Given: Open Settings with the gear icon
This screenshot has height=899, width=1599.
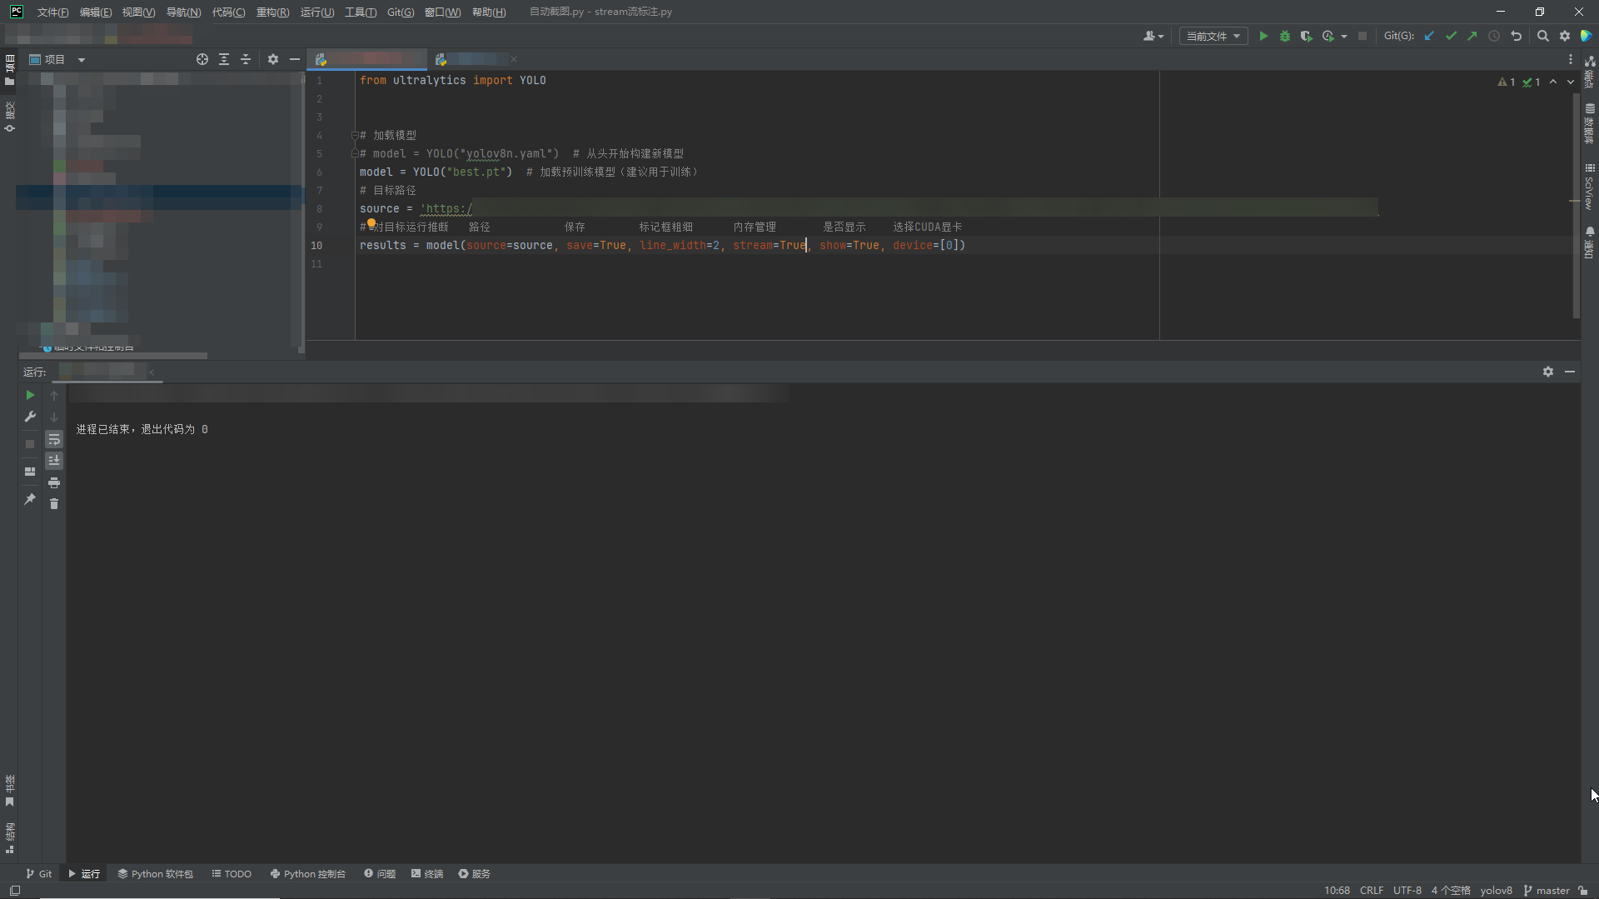Looking at the screenshot, I should (1566, 36).
